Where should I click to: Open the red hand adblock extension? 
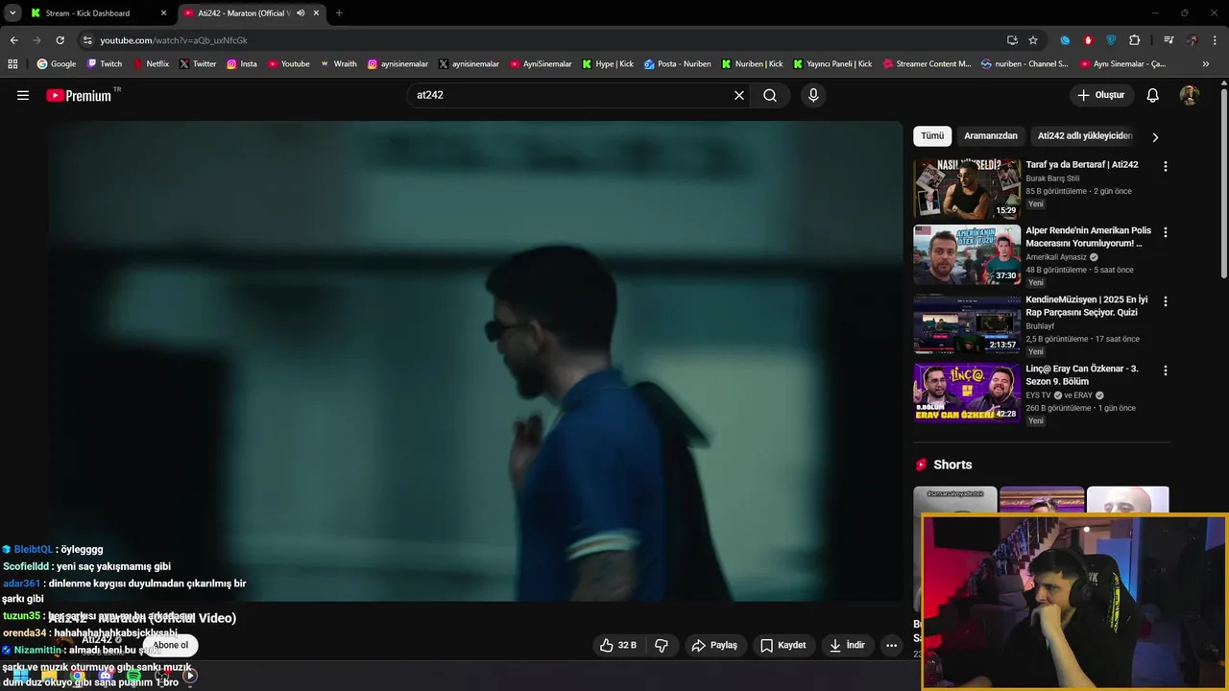click(x=1088, y=40)
